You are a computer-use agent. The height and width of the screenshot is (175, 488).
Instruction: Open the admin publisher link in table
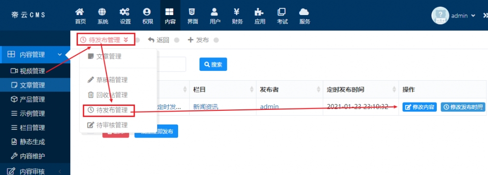[269, 107]
